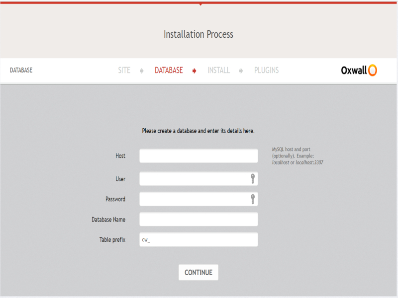Click the MySQL host example help text
398x298 pixels.
298,155
